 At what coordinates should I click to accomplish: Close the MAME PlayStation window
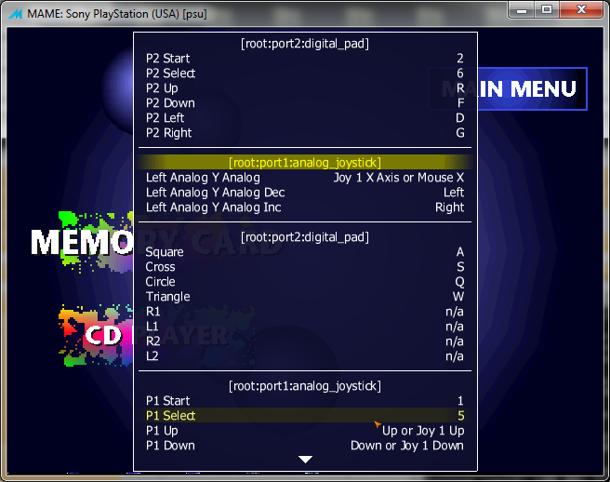(x=582, y=9)
